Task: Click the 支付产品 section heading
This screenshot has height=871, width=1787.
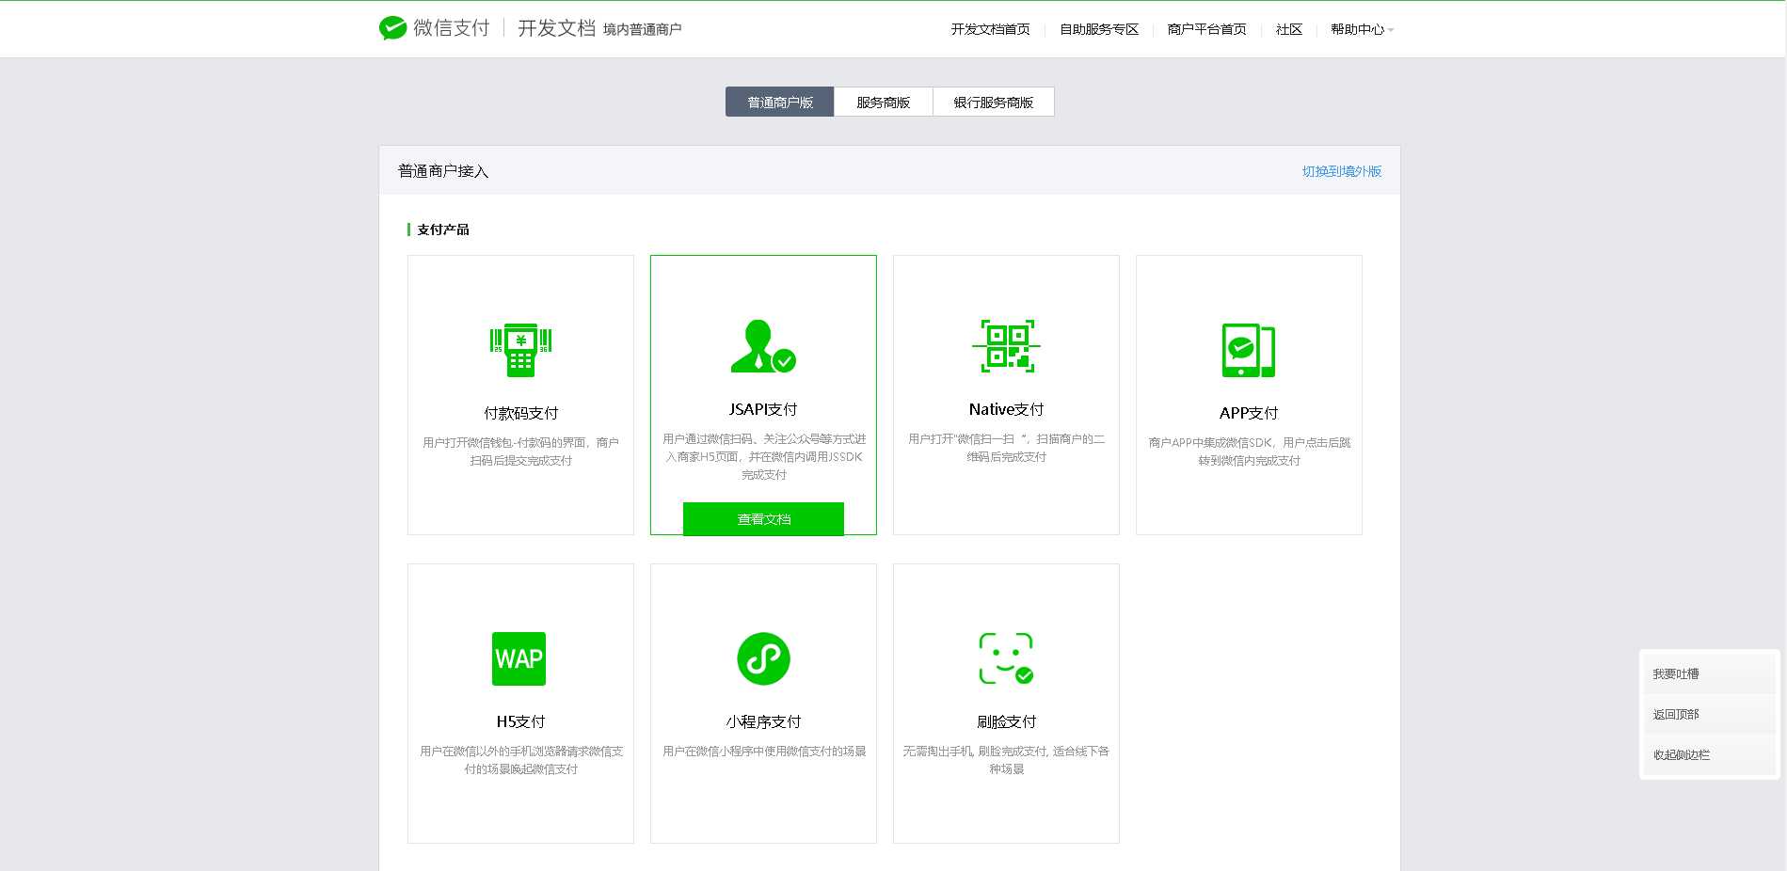Action: (x=442, y=230)
